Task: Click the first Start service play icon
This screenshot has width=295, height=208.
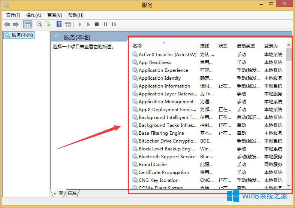Action: [x=80, y=24]
